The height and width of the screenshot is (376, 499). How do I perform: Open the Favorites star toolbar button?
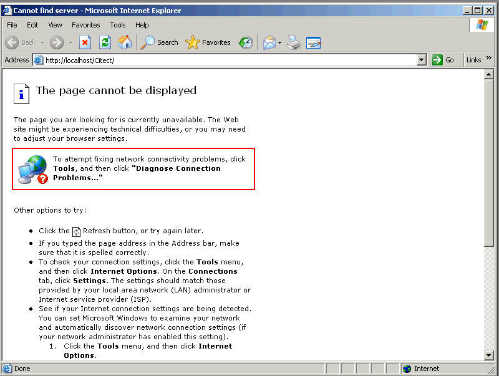click(x=208, y=42)
